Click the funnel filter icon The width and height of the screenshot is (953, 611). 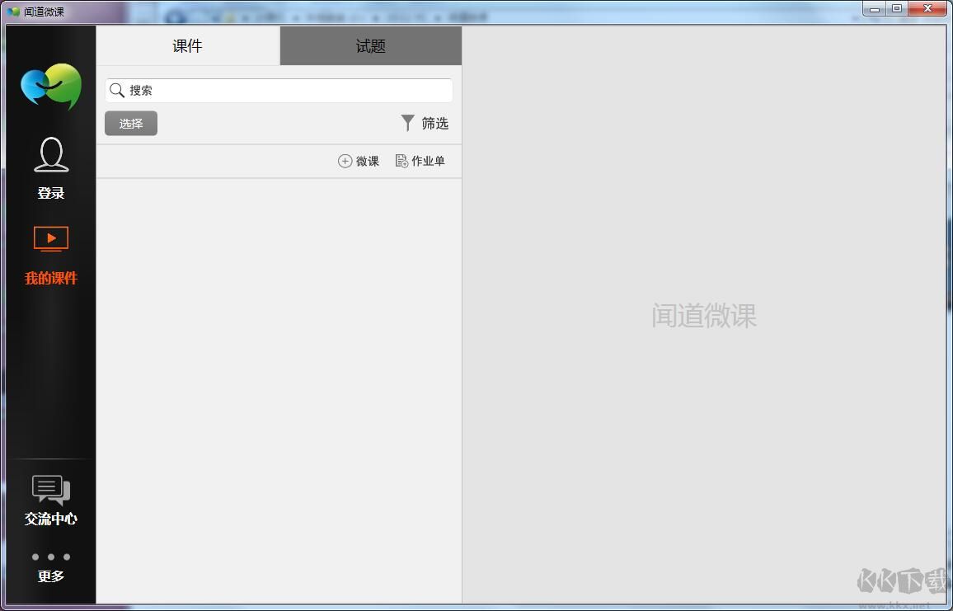[x=407, y=123]
